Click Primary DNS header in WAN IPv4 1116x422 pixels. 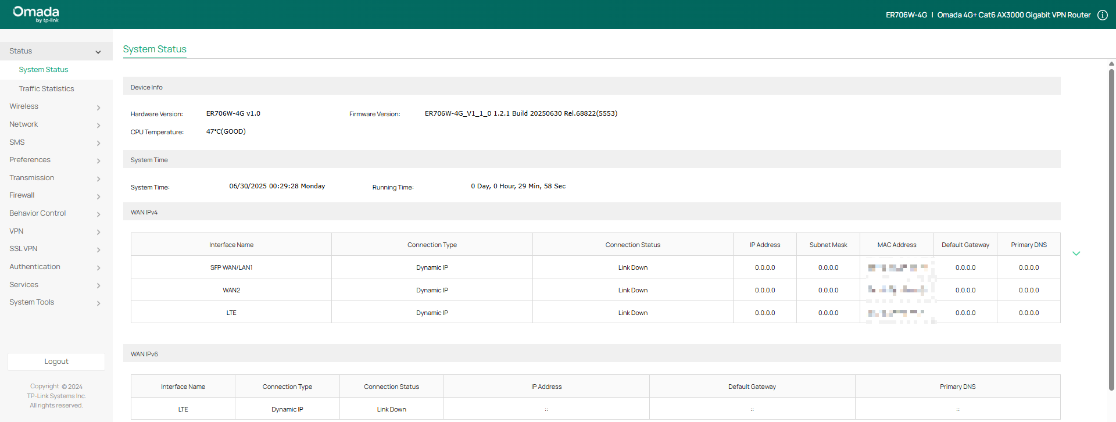(x=1029, y=245)
